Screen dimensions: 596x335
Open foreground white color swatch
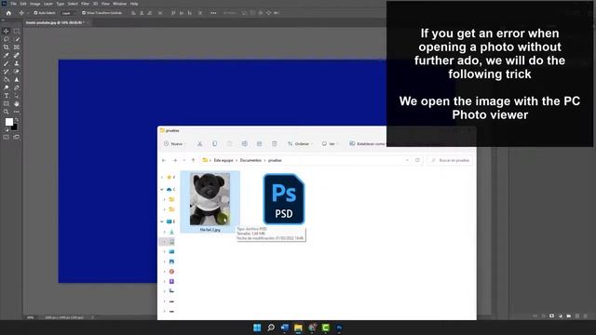[8, 122]
